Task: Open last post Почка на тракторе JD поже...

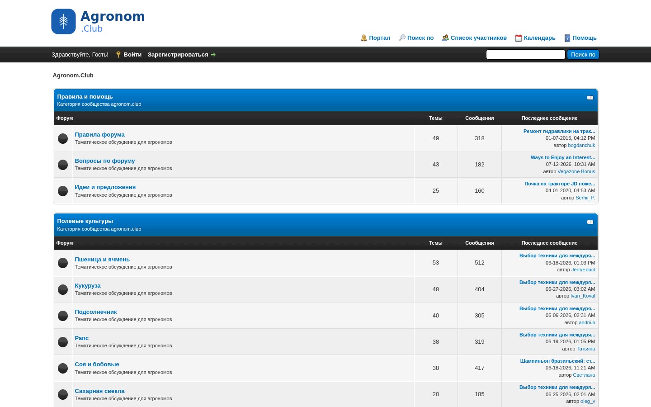Action: coord(560,184)
